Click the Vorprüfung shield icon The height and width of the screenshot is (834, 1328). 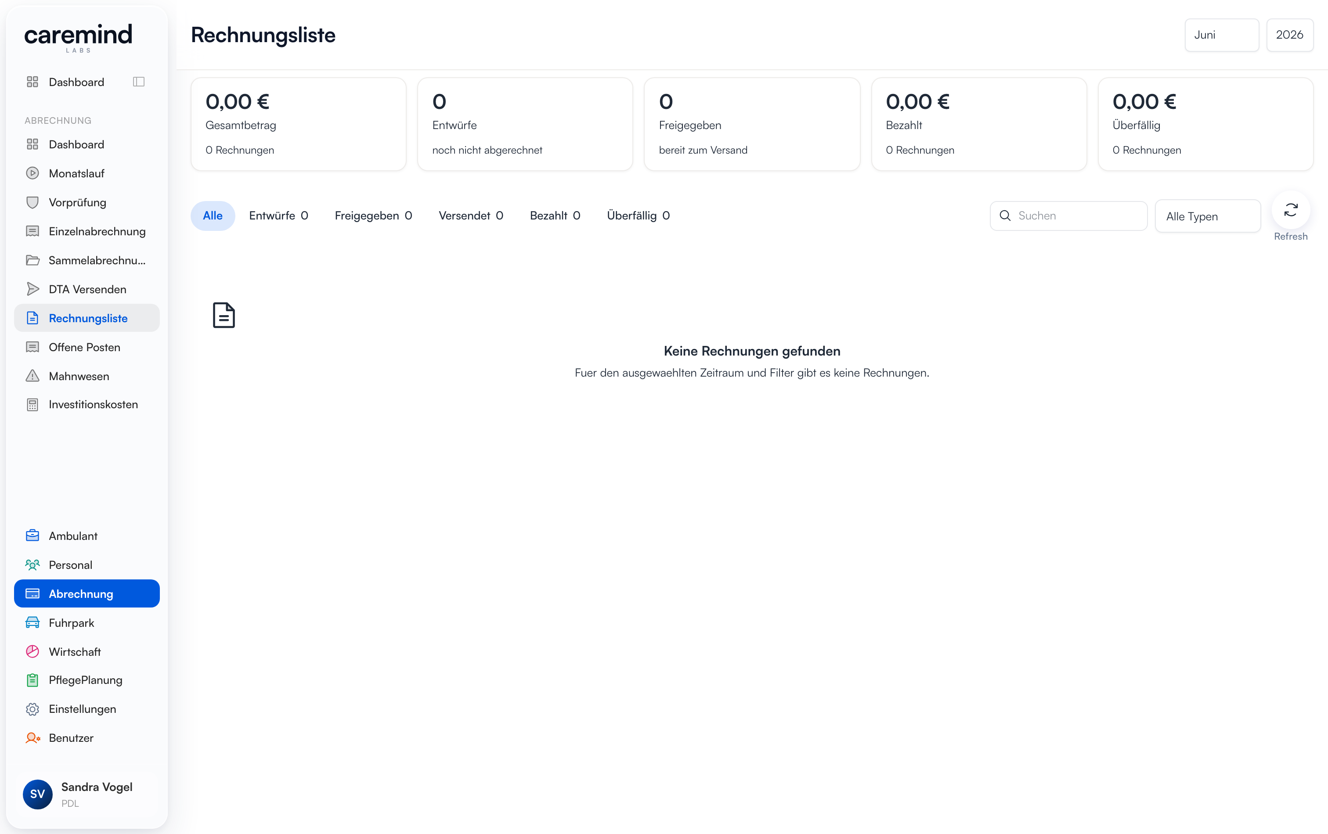point(32,202)
